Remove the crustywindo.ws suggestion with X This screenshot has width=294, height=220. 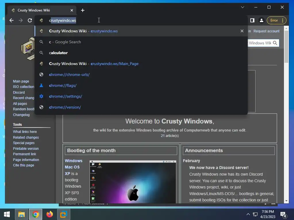click(x=242, y=31)
